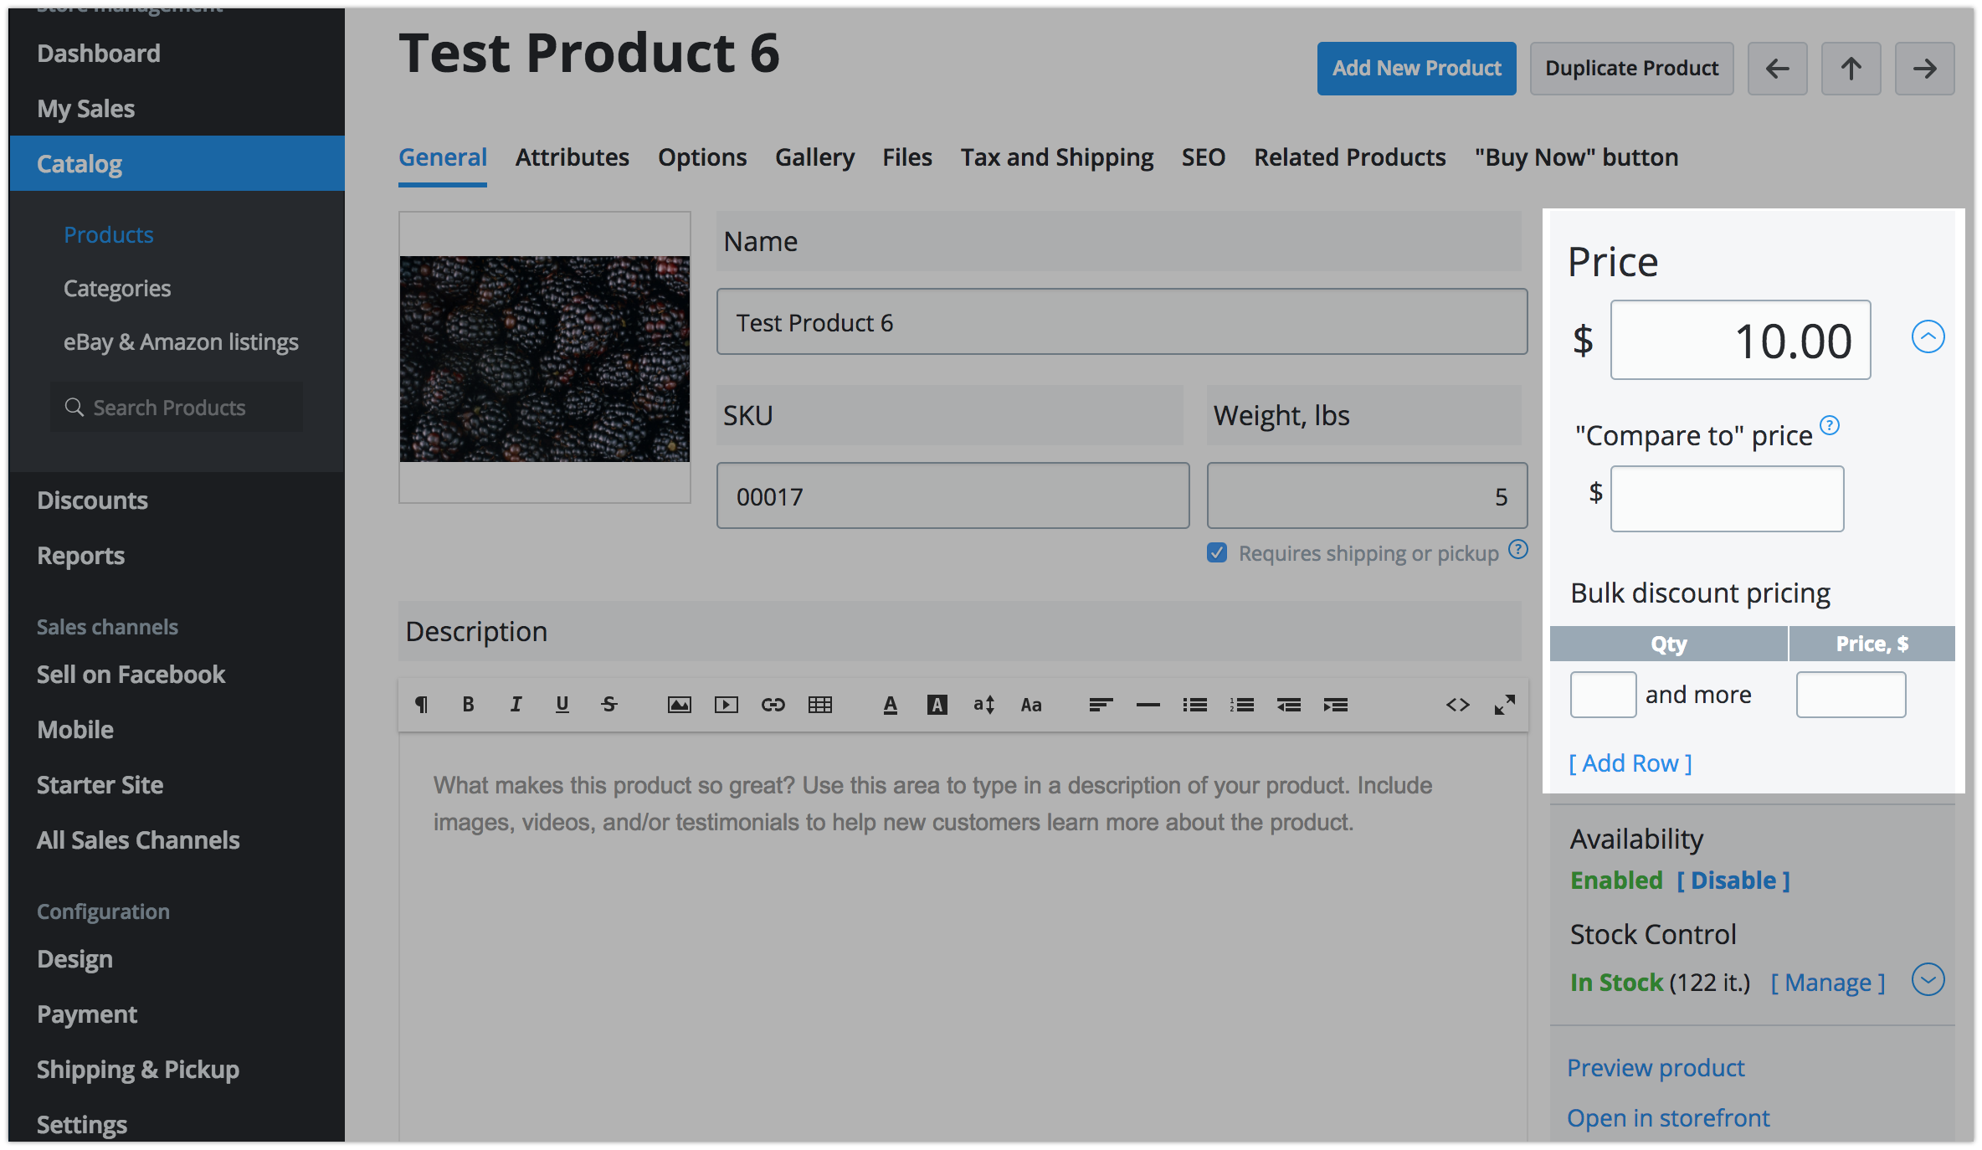This screenshot has width=1982, height=1150.
Task: Switch to the Tax and Shipping tab
Action: [1056, 157]
